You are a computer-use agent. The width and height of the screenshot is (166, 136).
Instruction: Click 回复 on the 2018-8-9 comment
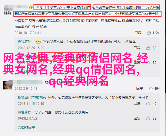139,89
